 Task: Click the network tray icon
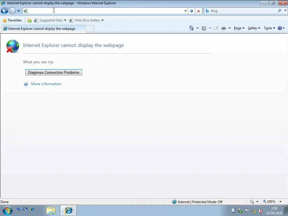point(254,211)
